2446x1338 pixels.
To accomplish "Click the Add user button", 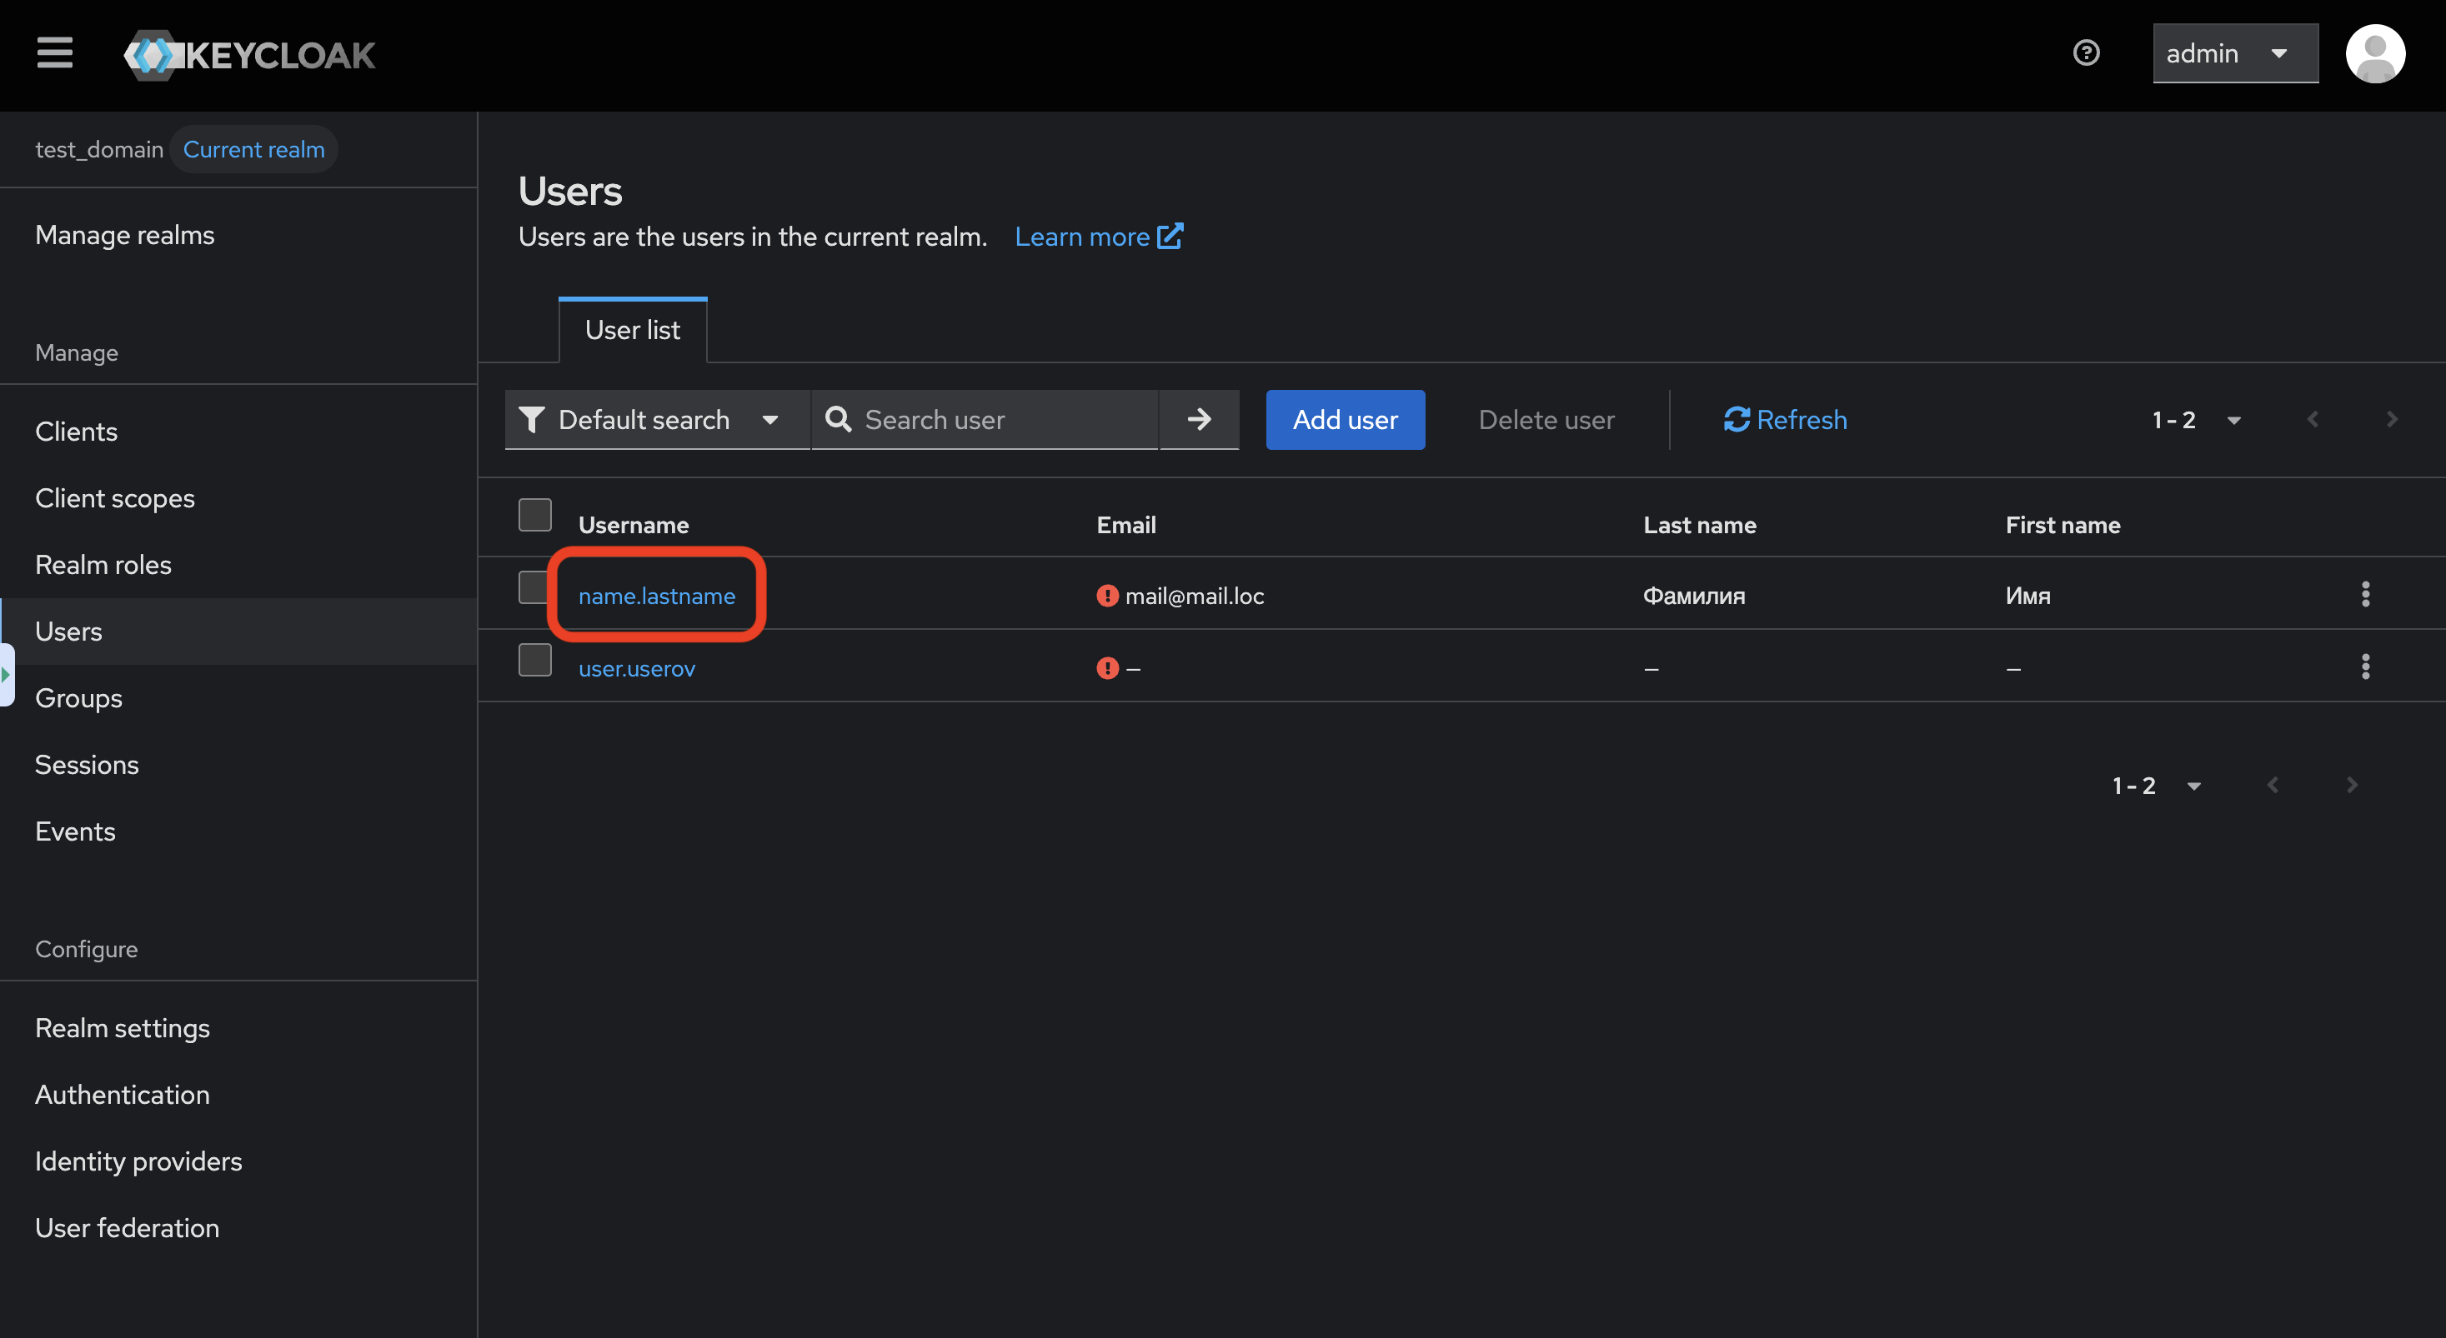I will tap(1345, 419).
